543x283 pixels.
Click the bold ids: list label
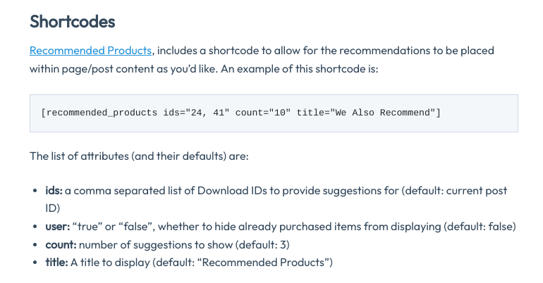54,191
